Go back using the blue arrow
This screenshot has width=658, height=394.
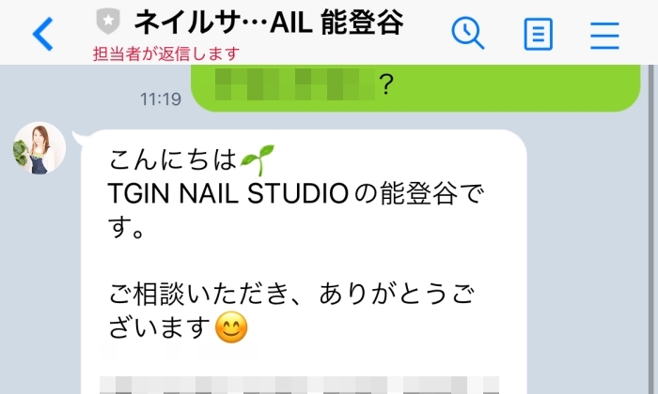point(43,34)
